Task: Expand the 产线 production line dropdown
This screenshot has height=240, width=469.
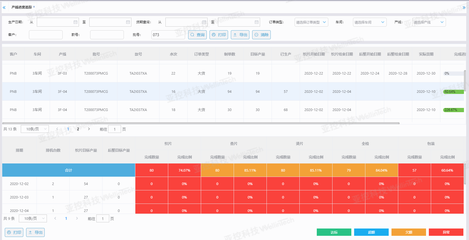Action: [x=429, y=22]
